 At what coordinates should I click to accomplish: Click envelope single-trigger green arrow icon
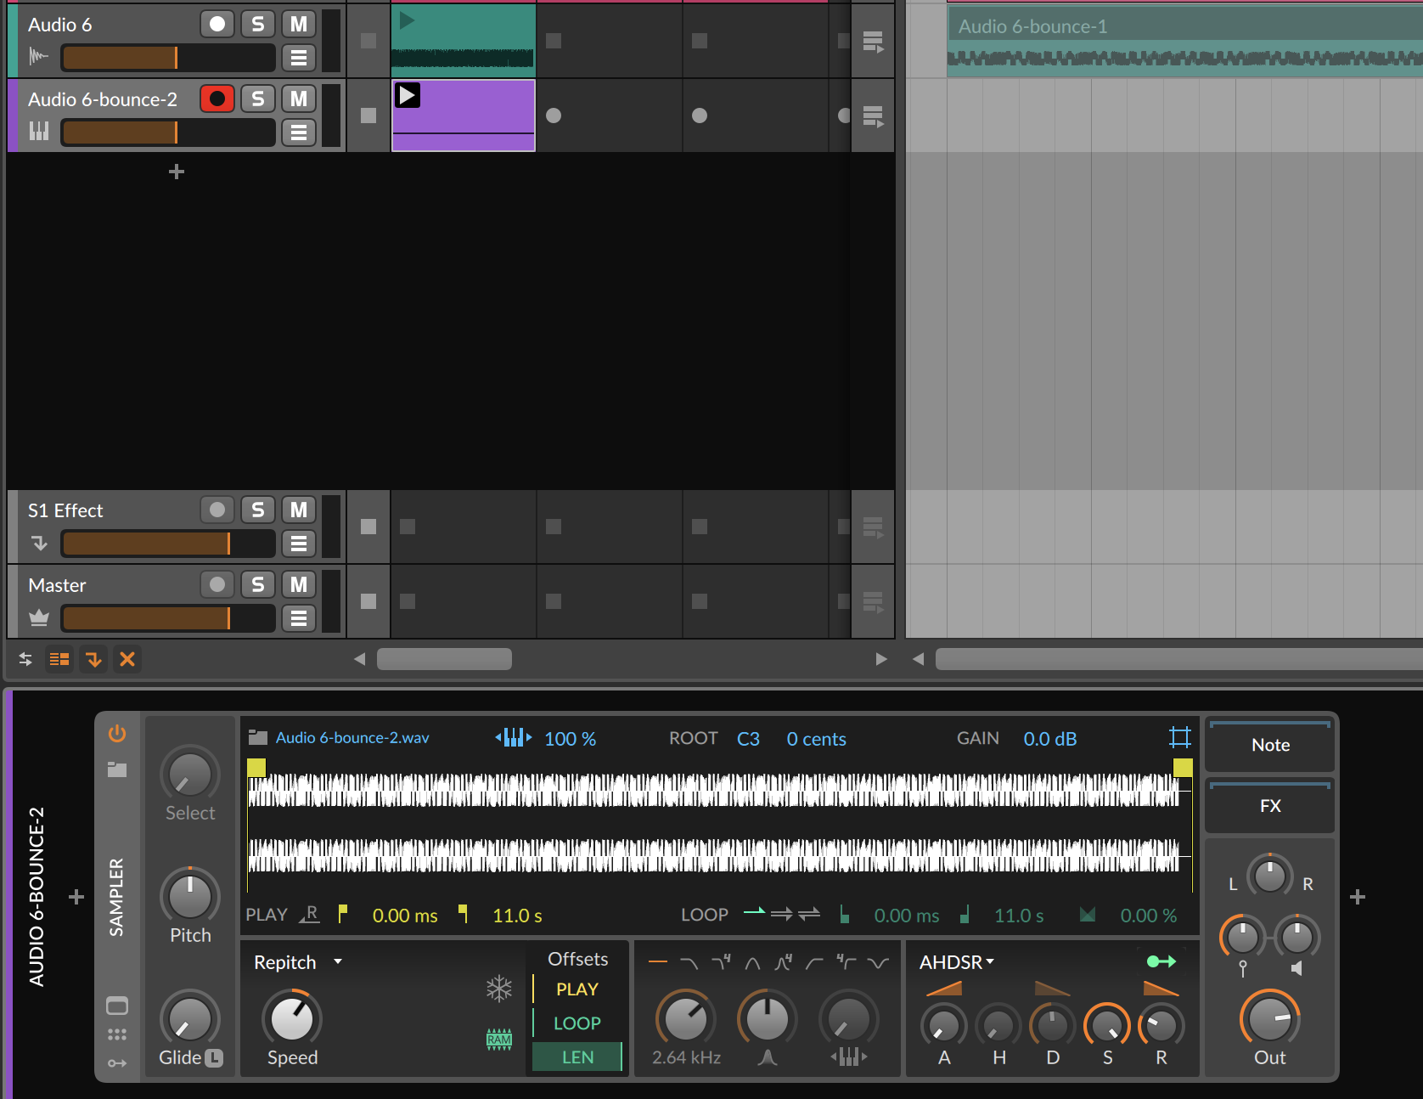click(1161, 961)
